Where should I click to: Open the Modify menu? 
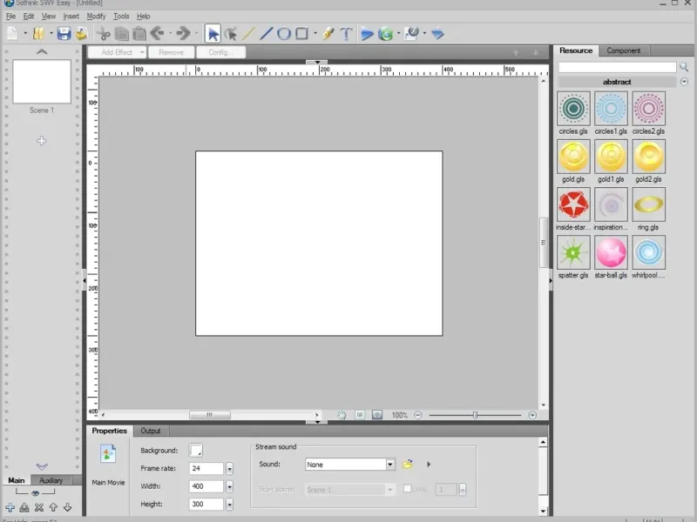point(96,16)
